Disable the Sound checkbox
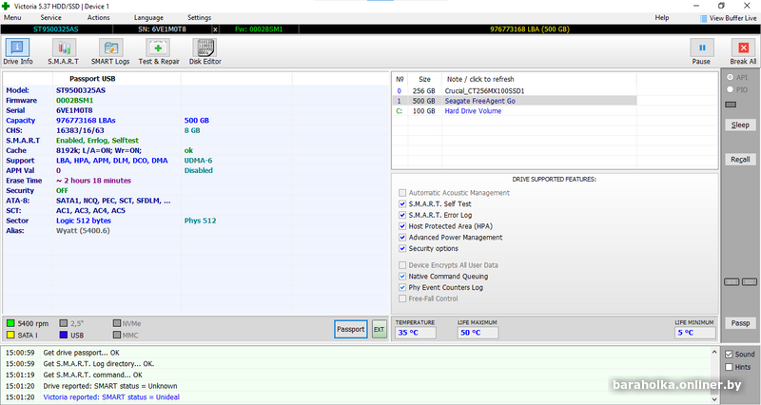This screenshot has height=405, width=761. 729,354
